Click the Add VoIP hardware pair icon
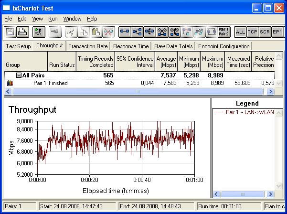The height and width of the screenshot is (214, 287). point(174,32)
